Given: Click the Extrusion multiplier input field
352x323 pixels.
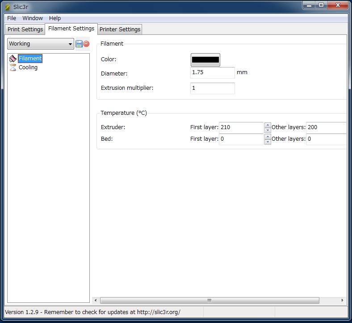Looking at the screenshot, I should pyautogui.click(x=212, y=88).
